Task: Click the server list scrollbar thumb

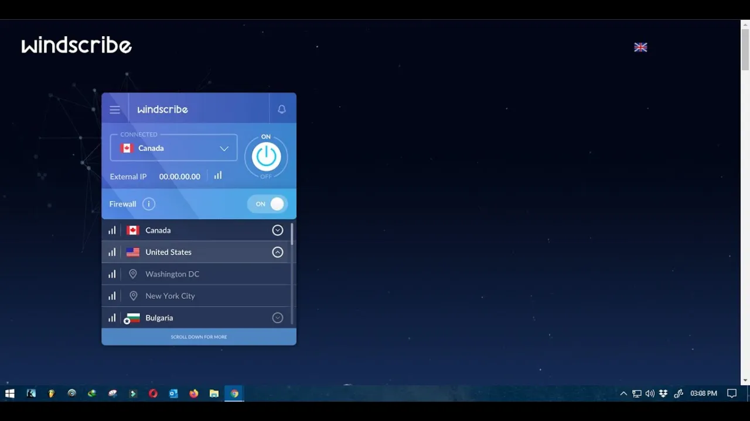Action: coord(292,234)
